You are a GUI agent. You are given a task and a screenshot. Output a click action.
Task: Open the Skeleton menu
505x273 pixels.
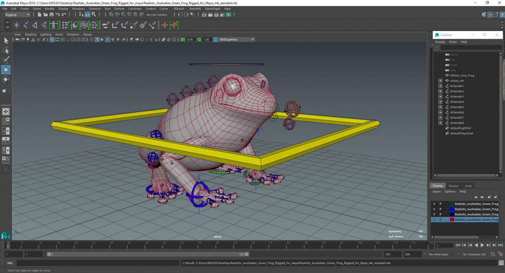click(94, 9)
